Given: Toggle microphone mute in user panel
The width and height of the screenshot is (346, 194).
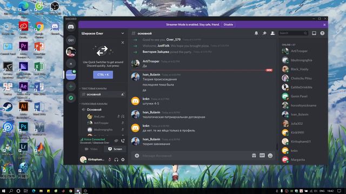Looking at the screenshot, I should pyautogui.click(x=110, y=160).
